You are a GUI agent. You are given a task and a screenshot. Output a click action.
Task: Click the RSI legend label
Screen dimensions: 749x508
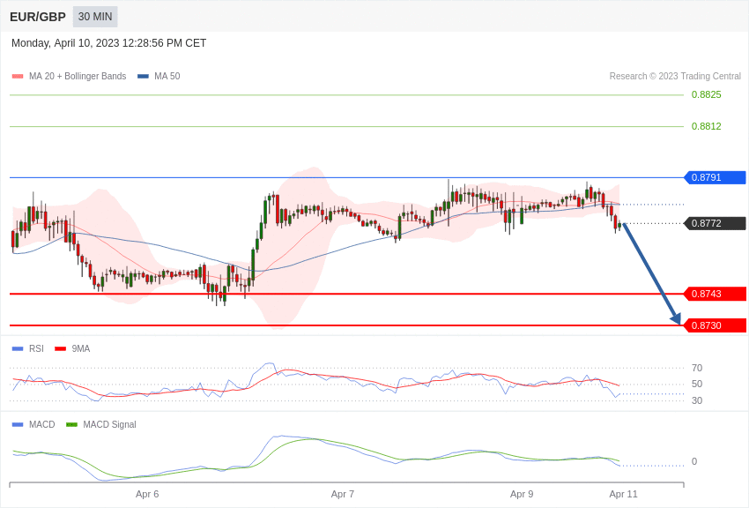[36, 349]
